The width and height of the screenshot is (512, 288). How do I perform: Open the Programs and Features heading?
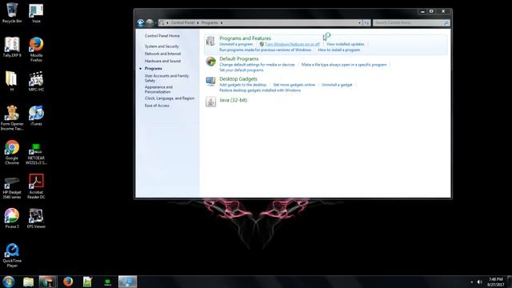coord(245,38)
